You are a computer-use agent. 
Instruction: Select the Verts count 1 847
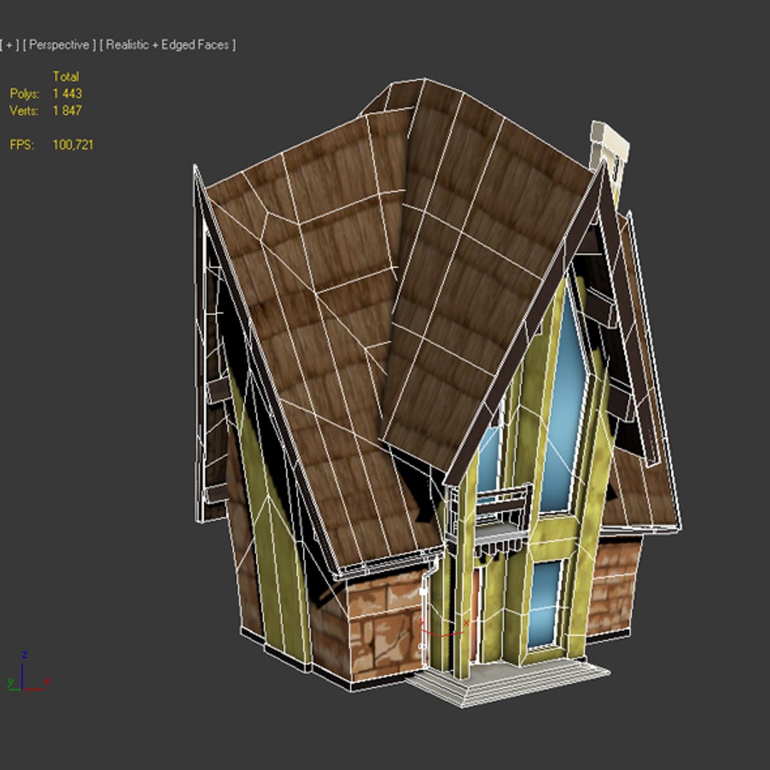coord(67,111)
